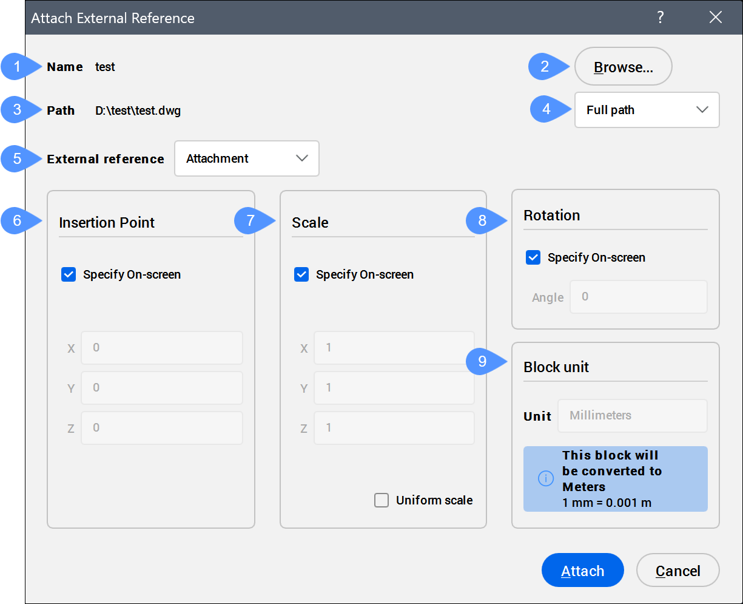
Task: Enable the Uniform scale checkbox
Action: tap(382, 501)
